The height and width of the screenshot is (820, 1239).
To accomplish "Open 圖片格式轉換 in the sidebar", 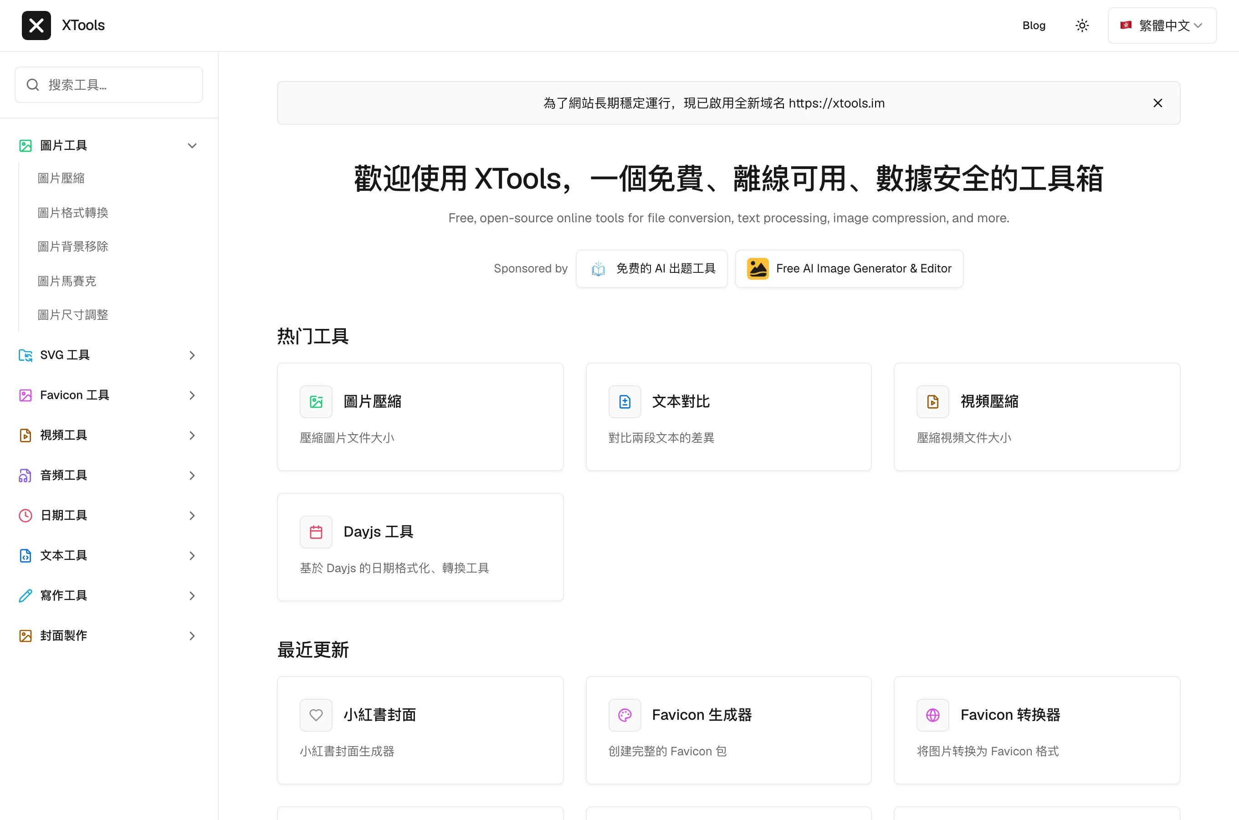I will (x=73, y=212).
